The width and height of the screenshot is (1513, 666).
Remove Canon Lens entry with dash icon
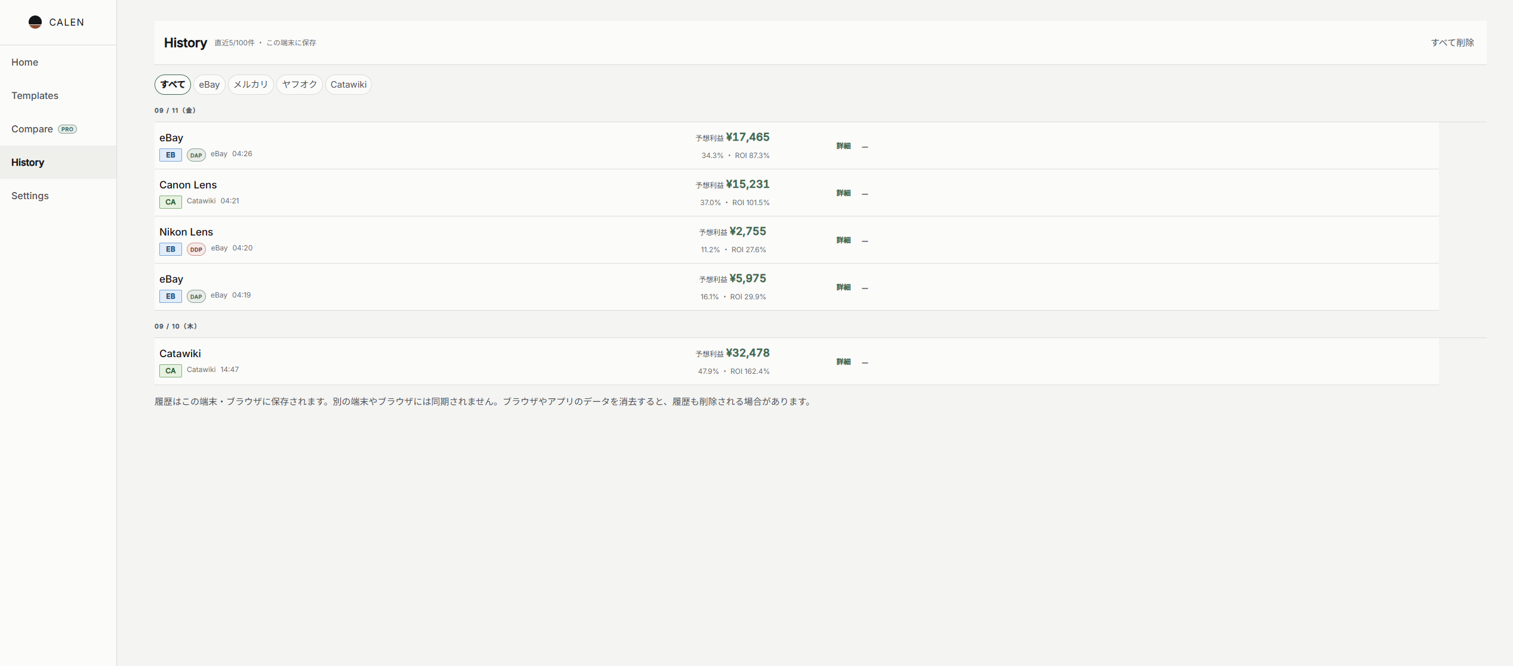click(x=865, y=194)
